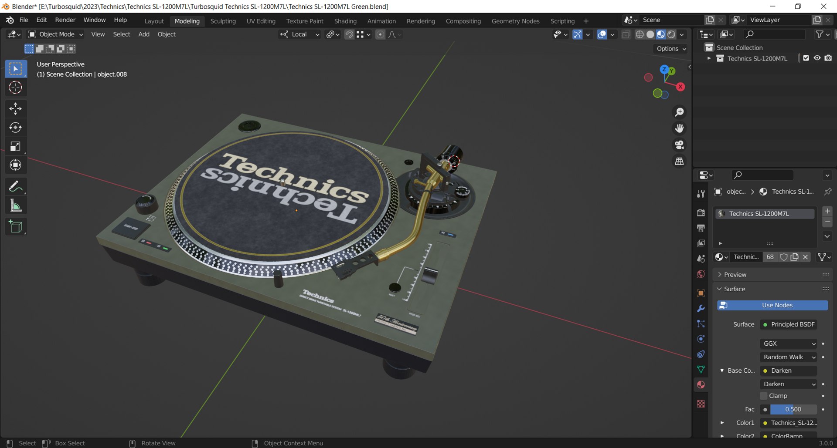This screenshot has width=837, height=448.
Task: Click the zoom view magnifier icon
Action: click(x=679, y=112)
